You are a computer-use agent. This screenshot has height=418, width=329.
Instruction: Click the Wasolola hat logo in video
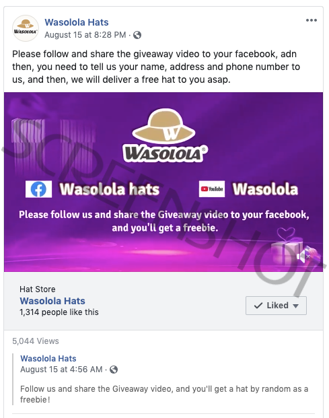tap(165, 135)
